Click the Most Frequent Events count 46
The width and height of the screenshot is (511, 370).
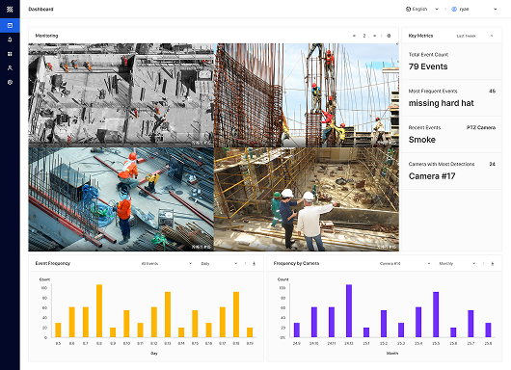pyautogui.click(x=492, y=92)
